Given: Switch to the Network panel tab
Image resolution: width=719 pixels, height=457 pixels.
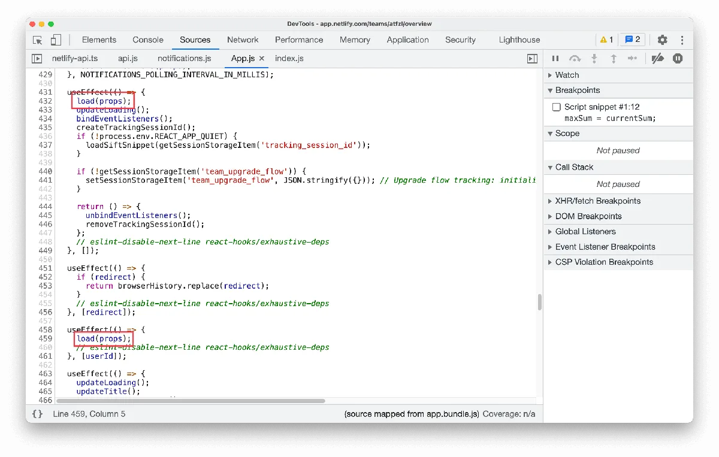Looking at the screenshot, I should click(243, 40).
